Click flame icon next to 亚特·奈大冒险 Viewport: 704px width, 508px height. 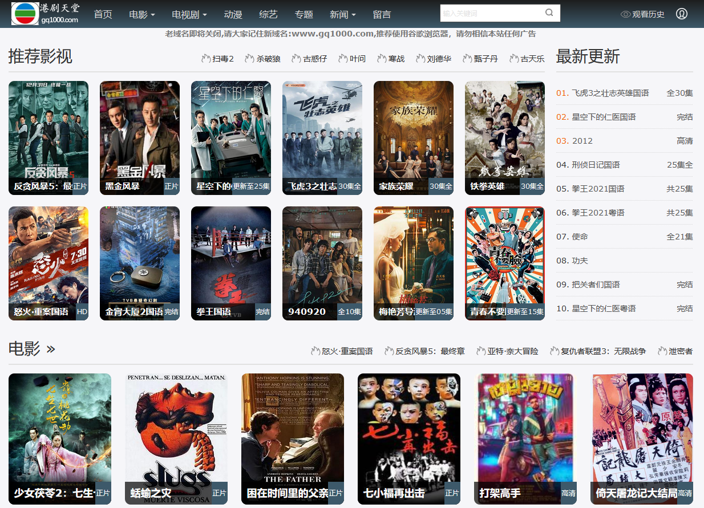(481, 351)
